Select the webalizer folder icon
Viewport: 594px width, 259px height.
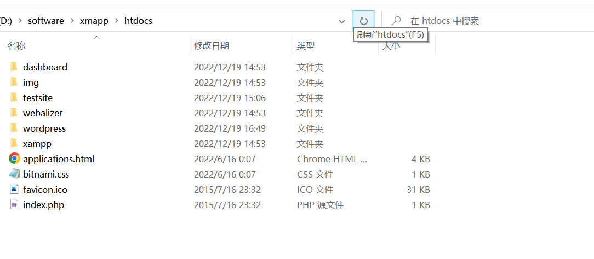[14, 113]
